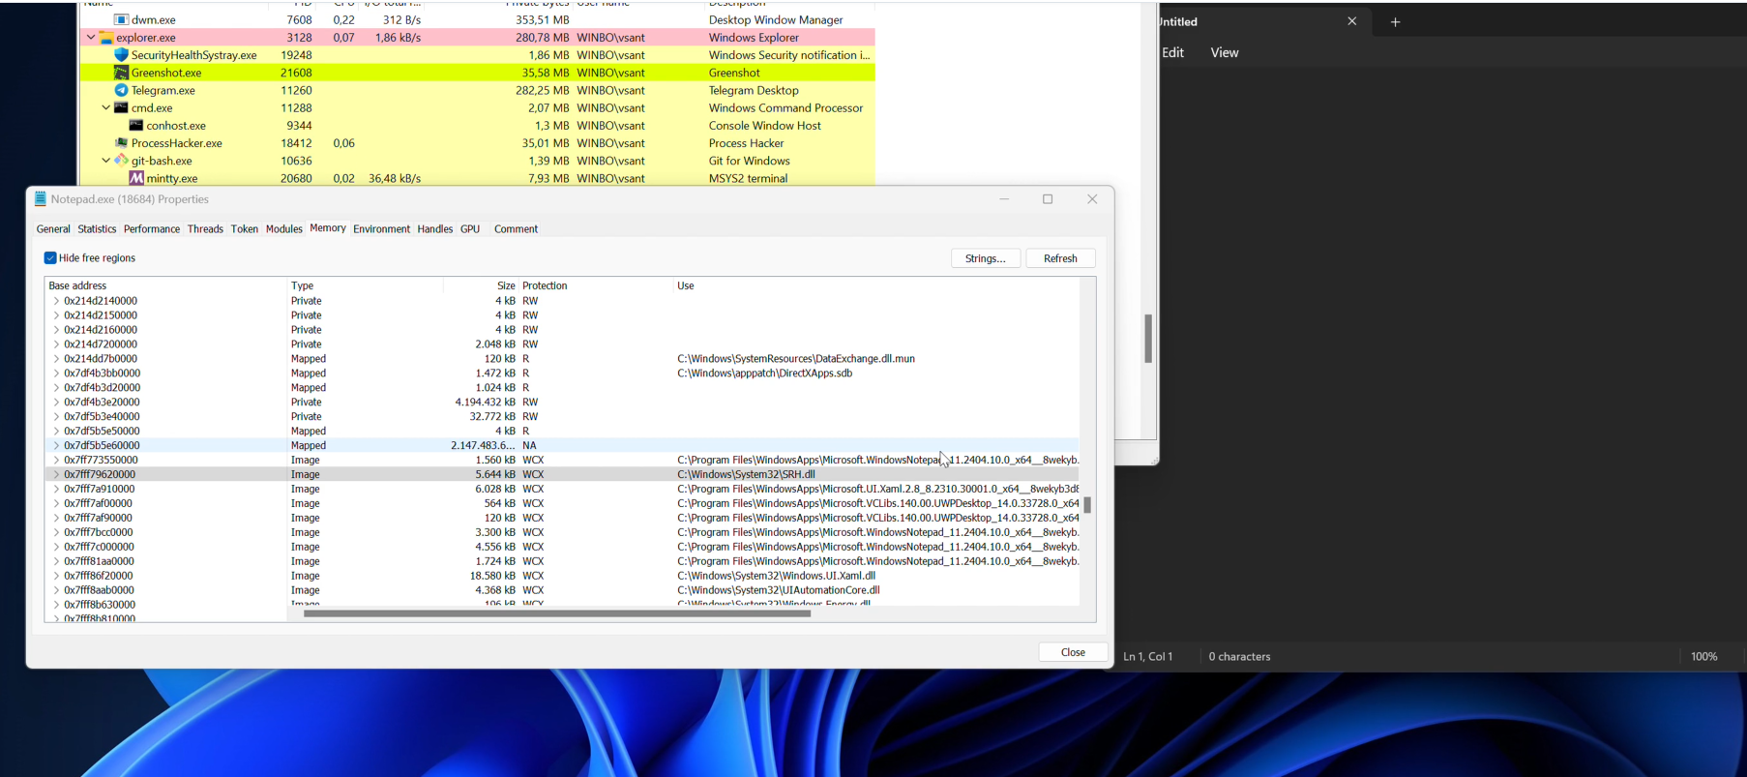Switch to the GPU tab
Image resolution: width=1747 pixels, height=777 pixels.
coord(470,229)
